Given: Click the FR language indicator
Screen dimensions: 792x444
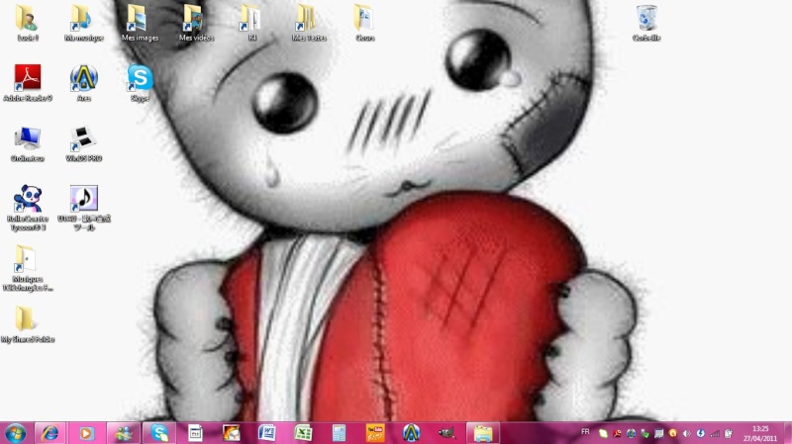Looking at the screenshot, I should point(585,432).
